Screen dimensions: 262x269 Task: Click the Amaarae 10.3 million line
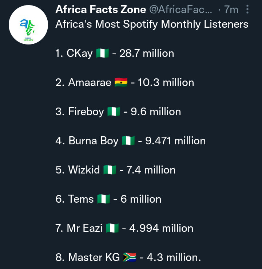pos(125,82)
